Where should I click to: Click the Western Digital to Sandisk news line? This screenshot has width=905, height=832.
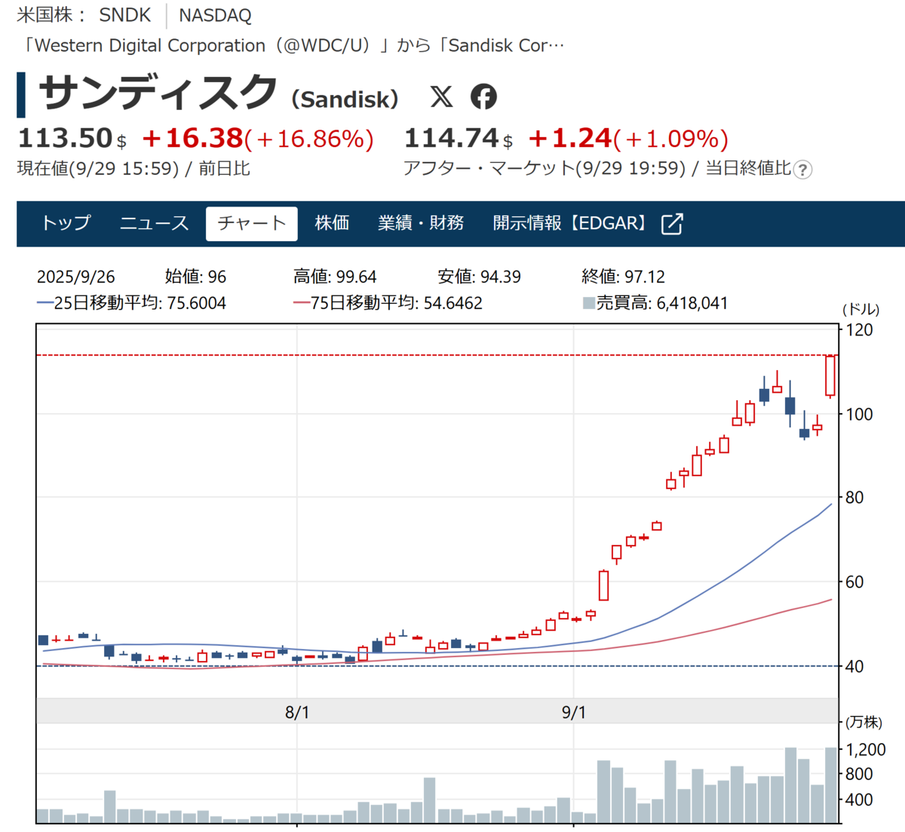(x=291, y=46)
